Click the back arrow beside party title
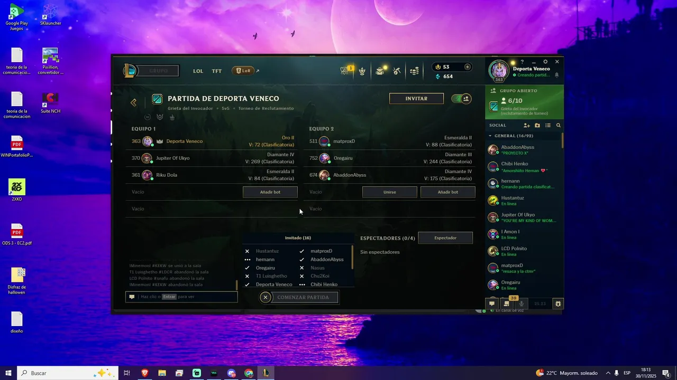The height and width of the screenshot is (380, 677). (133, 102)
